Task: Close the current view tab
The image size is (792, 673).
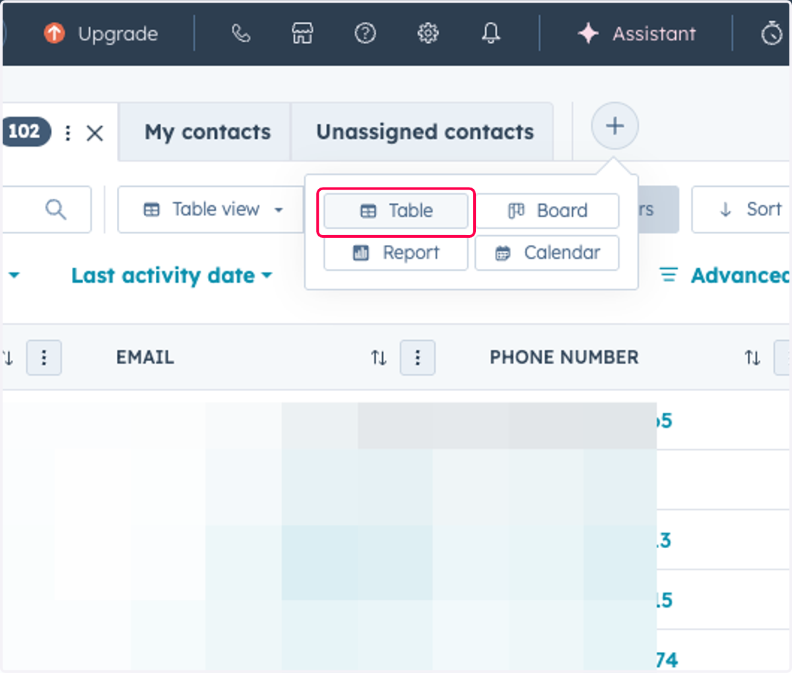Action: (x=95, y=133)
